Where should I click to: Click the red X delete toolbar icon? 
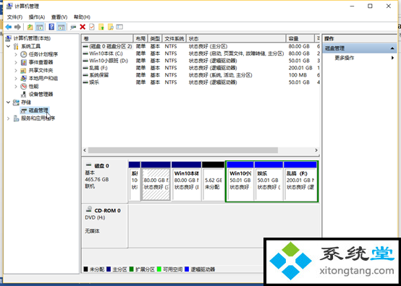(83, 27)
